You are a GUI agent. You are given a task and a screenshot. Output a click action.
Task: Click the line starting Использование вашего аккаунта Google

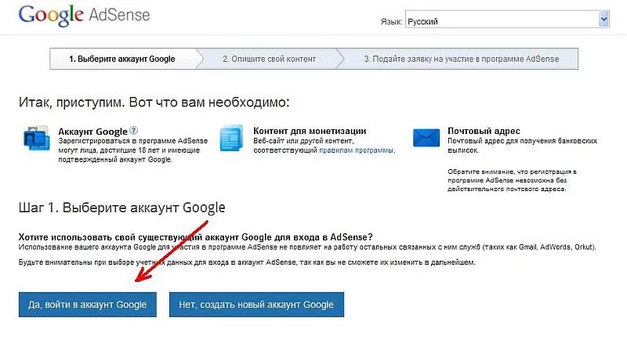307,247
